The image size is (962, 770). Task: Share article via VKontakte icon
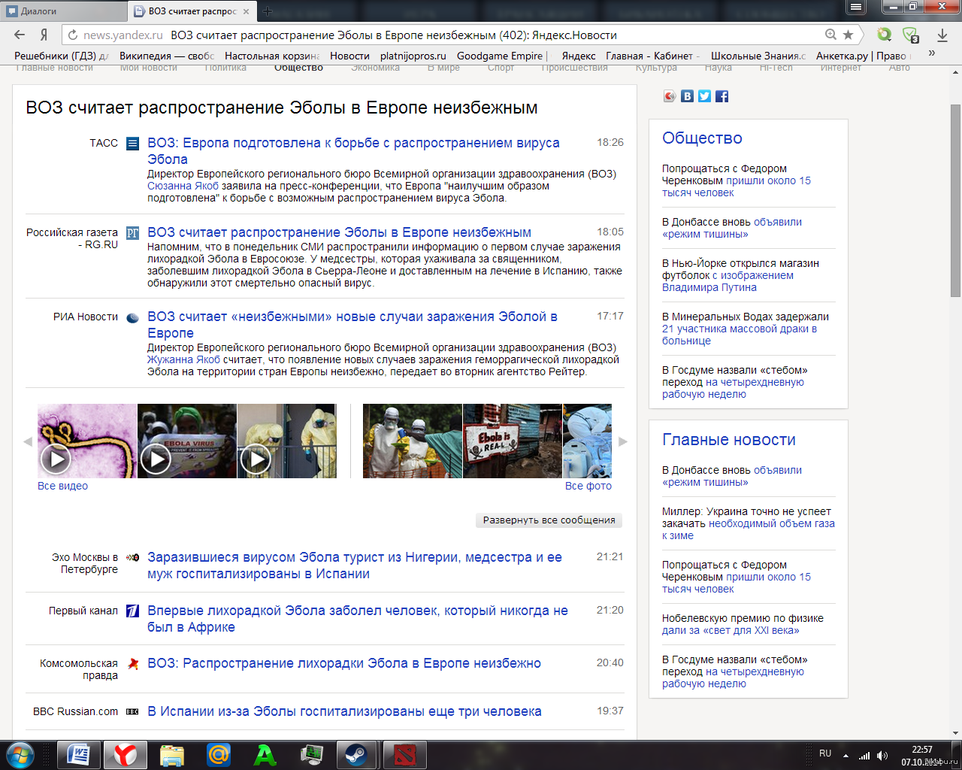687,96
